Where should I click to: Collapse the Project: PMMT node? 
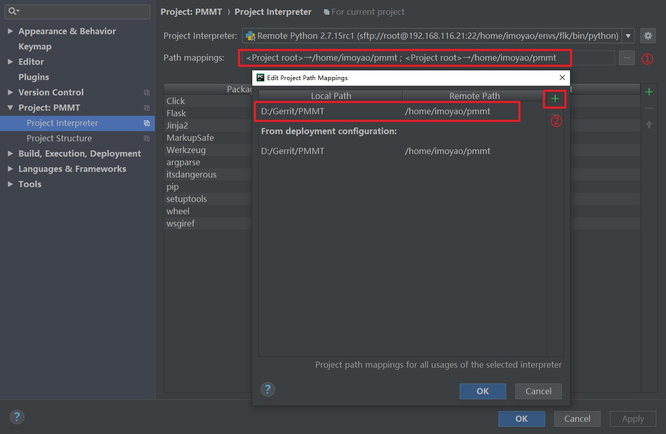[x=10, y=108]
